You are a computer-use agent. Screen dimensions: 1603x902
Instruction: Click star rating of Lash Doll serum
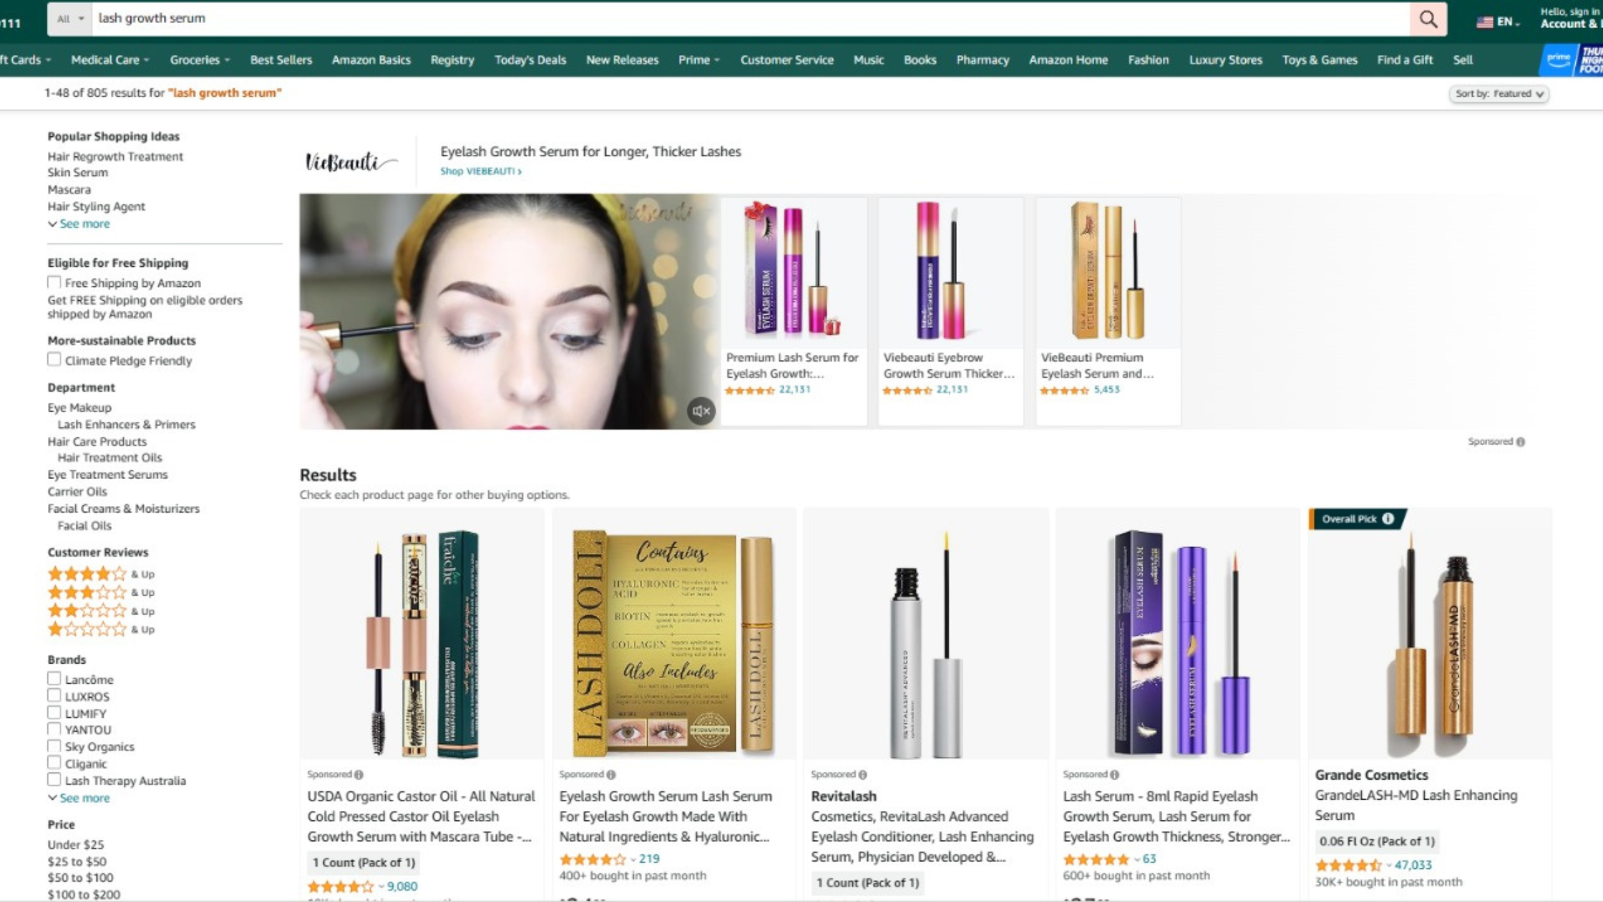click(x=592, y=859)
